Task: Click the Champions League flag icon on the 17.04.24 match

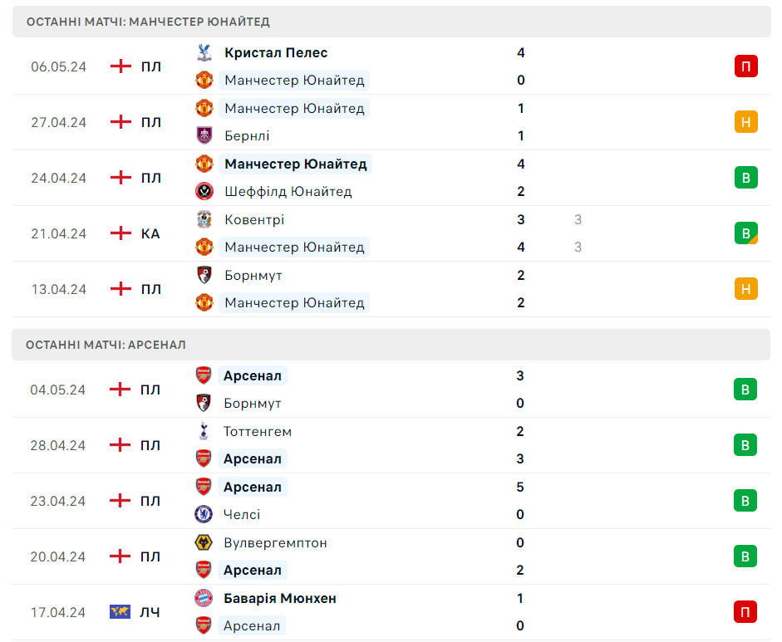Action: pos(120,611)
